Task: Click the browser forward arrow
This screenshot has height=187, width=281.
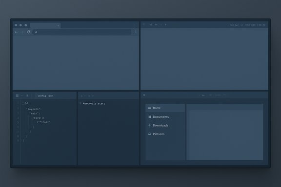Action: [x=22, y=32]
